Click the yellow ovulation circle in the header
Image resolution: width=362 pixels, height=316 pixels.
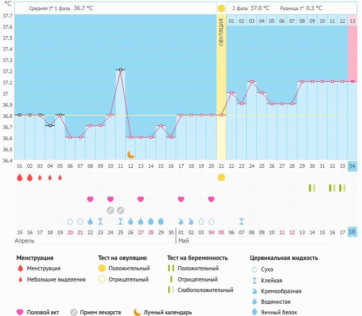(x=221, y=8)
